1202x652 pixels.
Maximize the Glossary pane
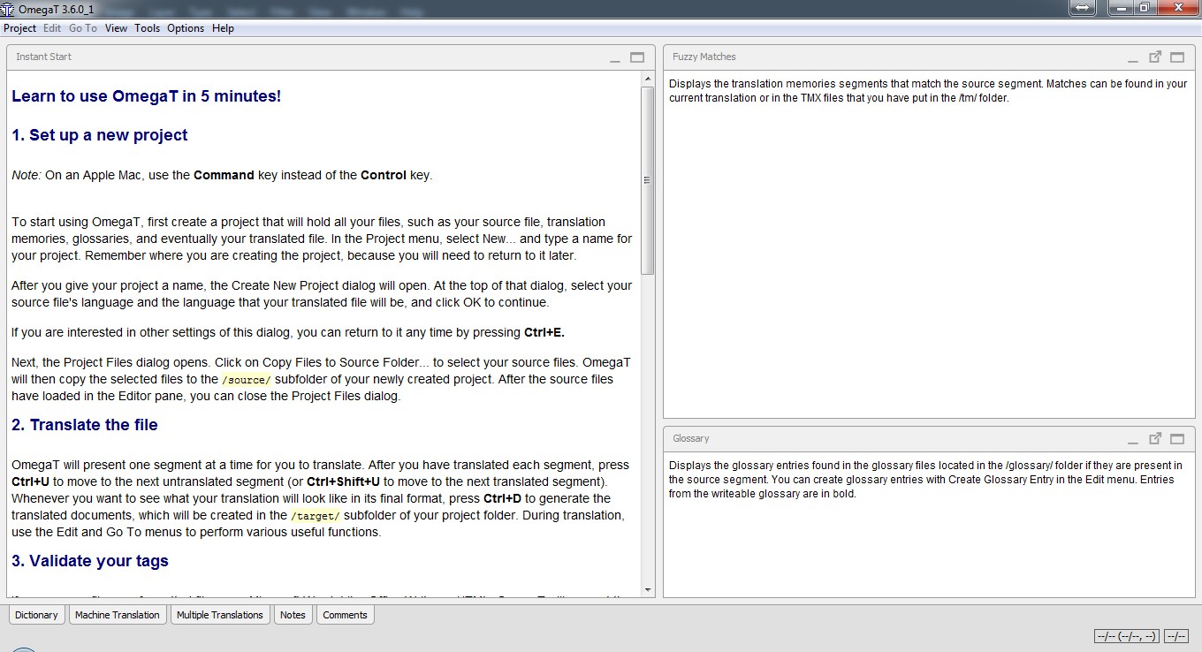click(1177, 439)
